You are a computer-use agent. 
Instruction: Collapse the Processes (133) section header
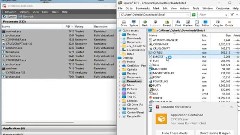coord(59,22)
